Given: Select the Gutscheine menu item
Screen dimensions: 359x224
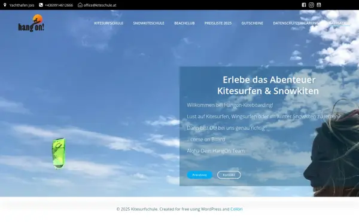Looking at the screenshot, I should [x=252, y=23].
